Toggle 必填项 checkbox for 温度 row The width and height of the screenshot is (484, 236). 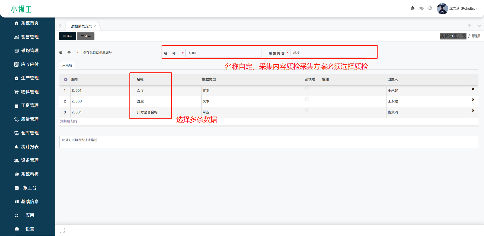(307, 89)
